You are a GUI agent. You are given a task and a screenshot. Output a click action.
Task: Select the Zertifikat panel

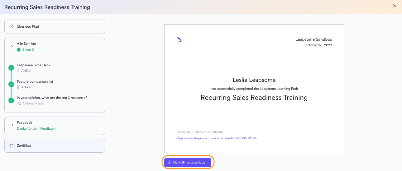pos(55,146)
